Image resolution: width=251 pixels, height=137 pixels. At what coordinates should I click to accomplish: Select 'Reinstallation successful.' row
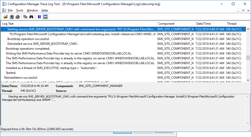123,77
